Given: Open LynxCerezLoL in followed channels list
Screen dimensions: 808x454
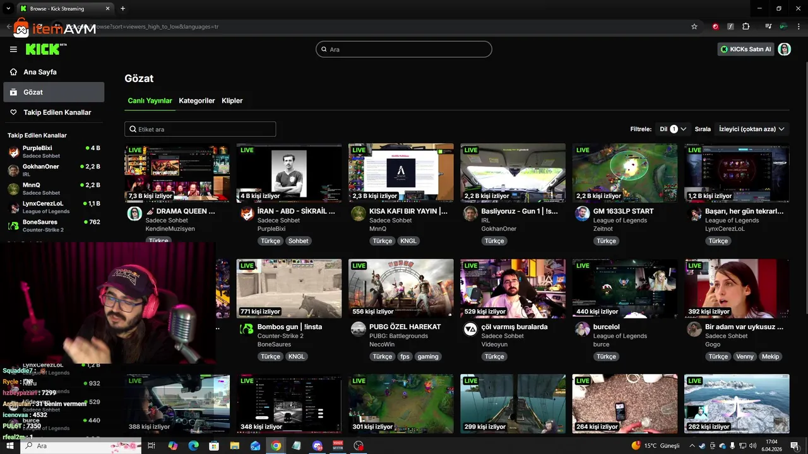Looking at the screenshot, I should (54, 207).
